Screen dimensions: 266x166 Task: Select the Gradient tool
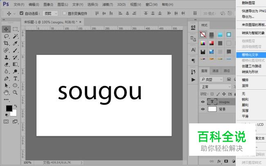15,64
